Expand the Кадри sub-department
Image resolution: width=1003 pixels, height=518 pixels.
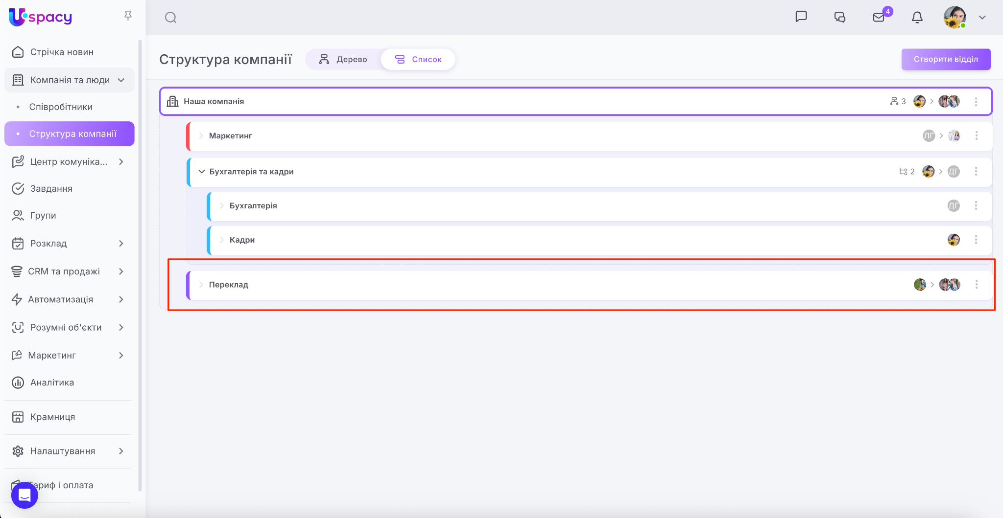tap(221, 240)
